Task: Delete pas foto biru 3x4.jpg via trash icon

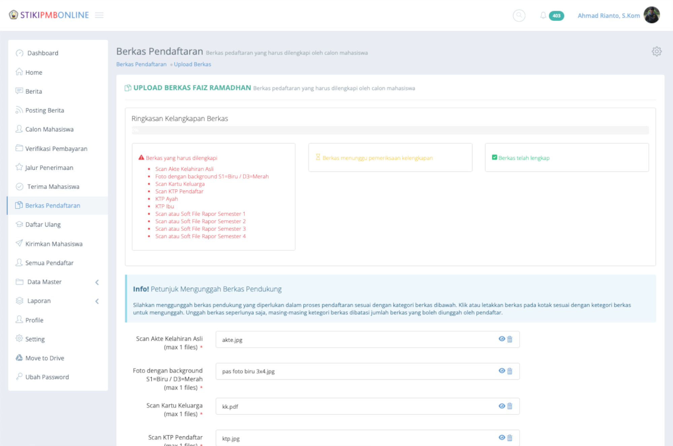Action: point(510,371)
